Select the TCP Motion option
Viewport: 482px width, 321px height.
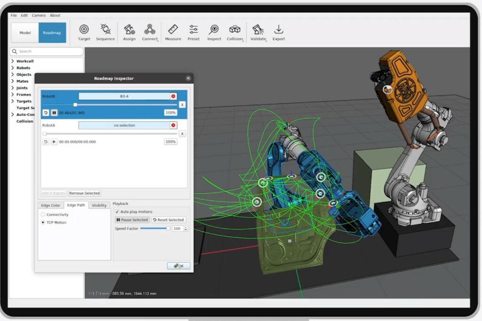click(x=43, y=222)
